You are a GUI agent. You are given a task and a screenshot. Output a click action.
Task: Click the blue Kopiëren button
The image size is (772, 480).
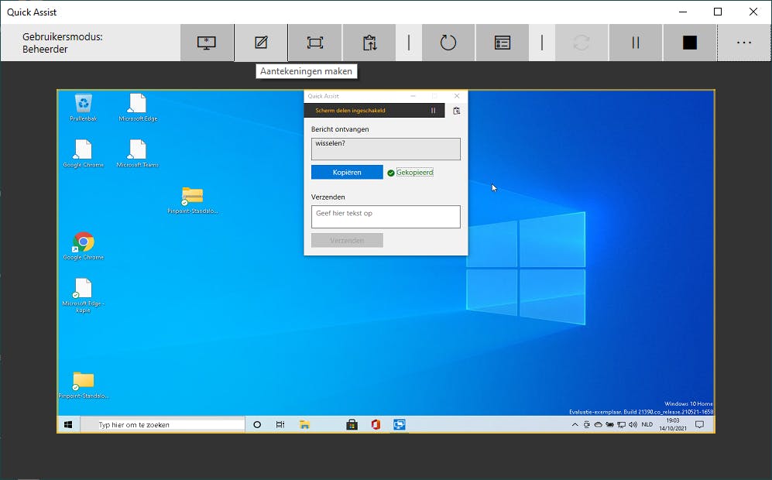point(347,173)
